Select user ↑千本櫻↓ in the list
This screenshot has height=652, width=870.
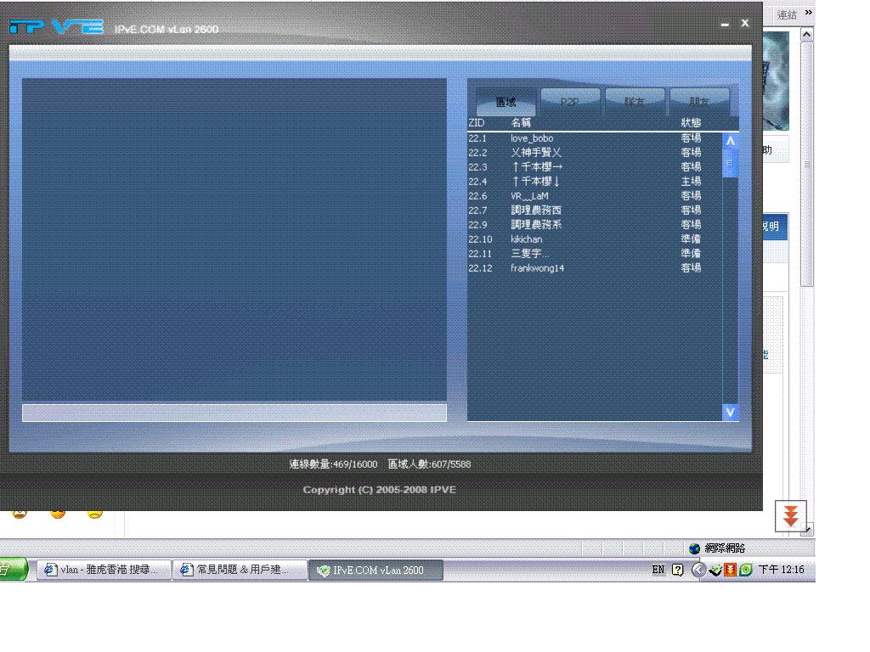coord(595,182)
